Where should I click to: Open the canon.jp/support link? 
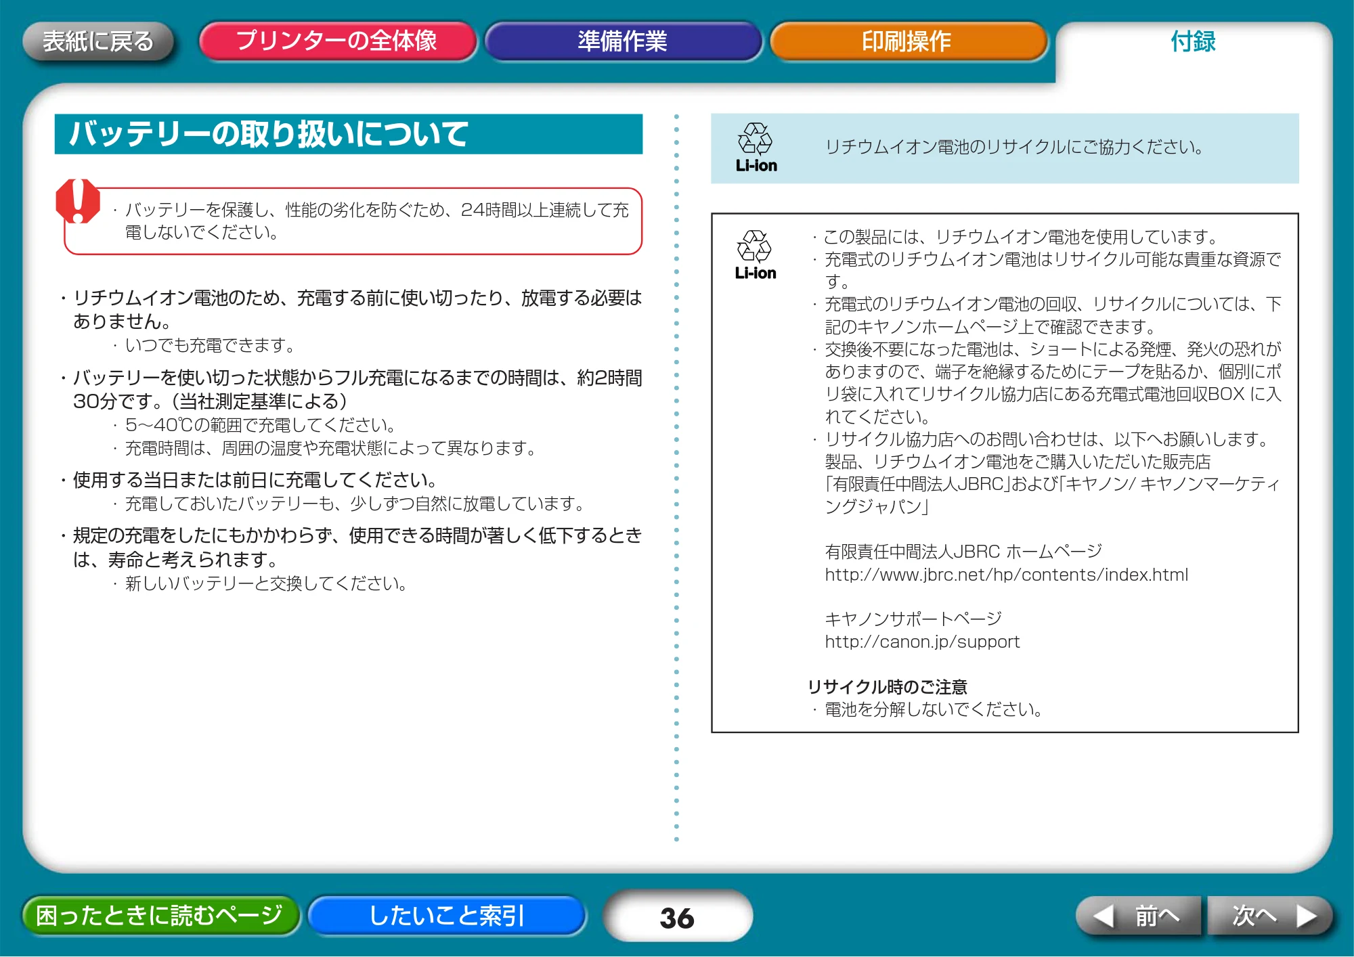(922, 642)
